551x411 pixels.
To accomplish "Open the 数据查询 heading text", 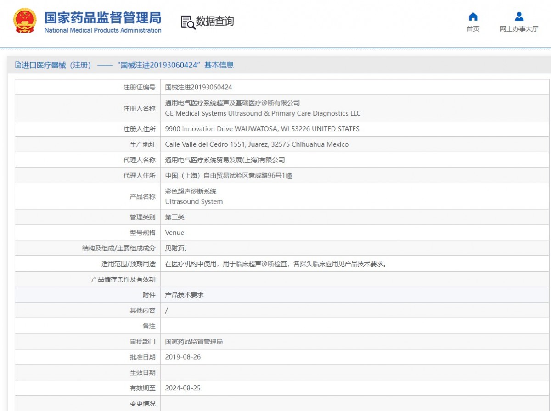I will coord(215,21).
